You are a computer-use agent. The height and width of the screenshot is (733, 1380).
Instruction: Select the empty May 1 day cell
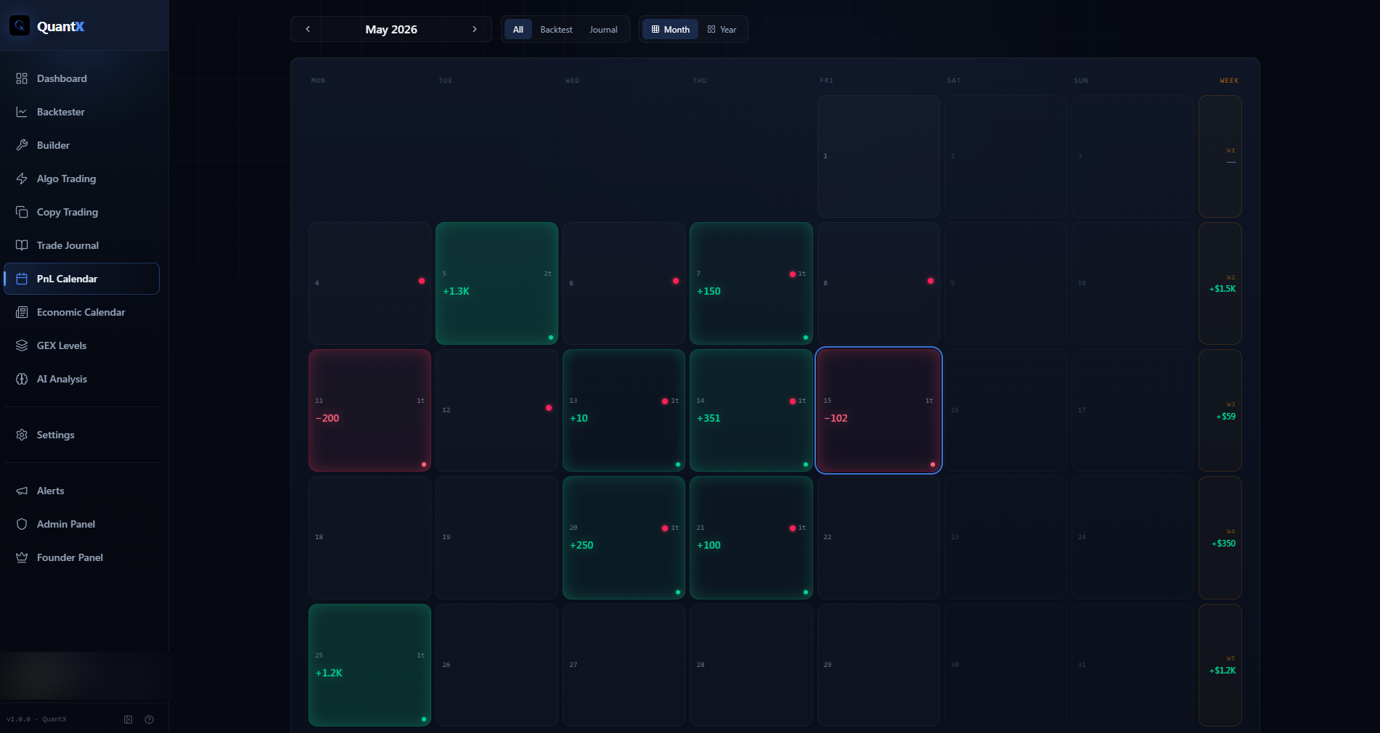click(x=878, y=156)
